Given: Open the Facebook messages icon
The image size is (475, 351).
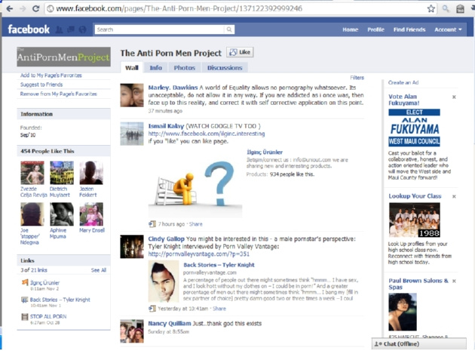Looking at the screenshot, I should pyautogui.click(x=71, y=29).
